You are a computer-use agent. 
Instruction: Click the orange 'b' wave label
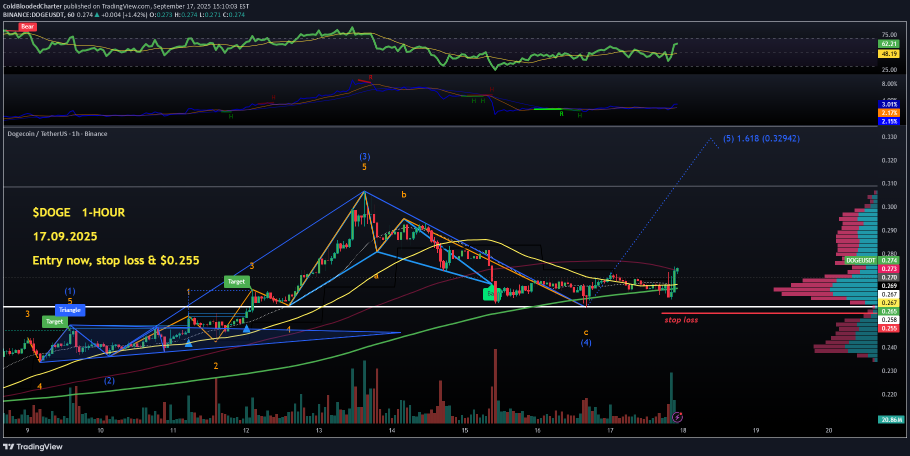click(x=404, y=194)
